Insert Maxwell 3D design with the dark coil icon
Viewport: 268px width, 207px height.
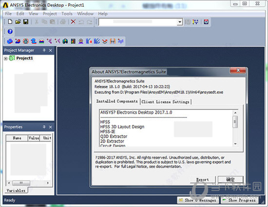65,41
